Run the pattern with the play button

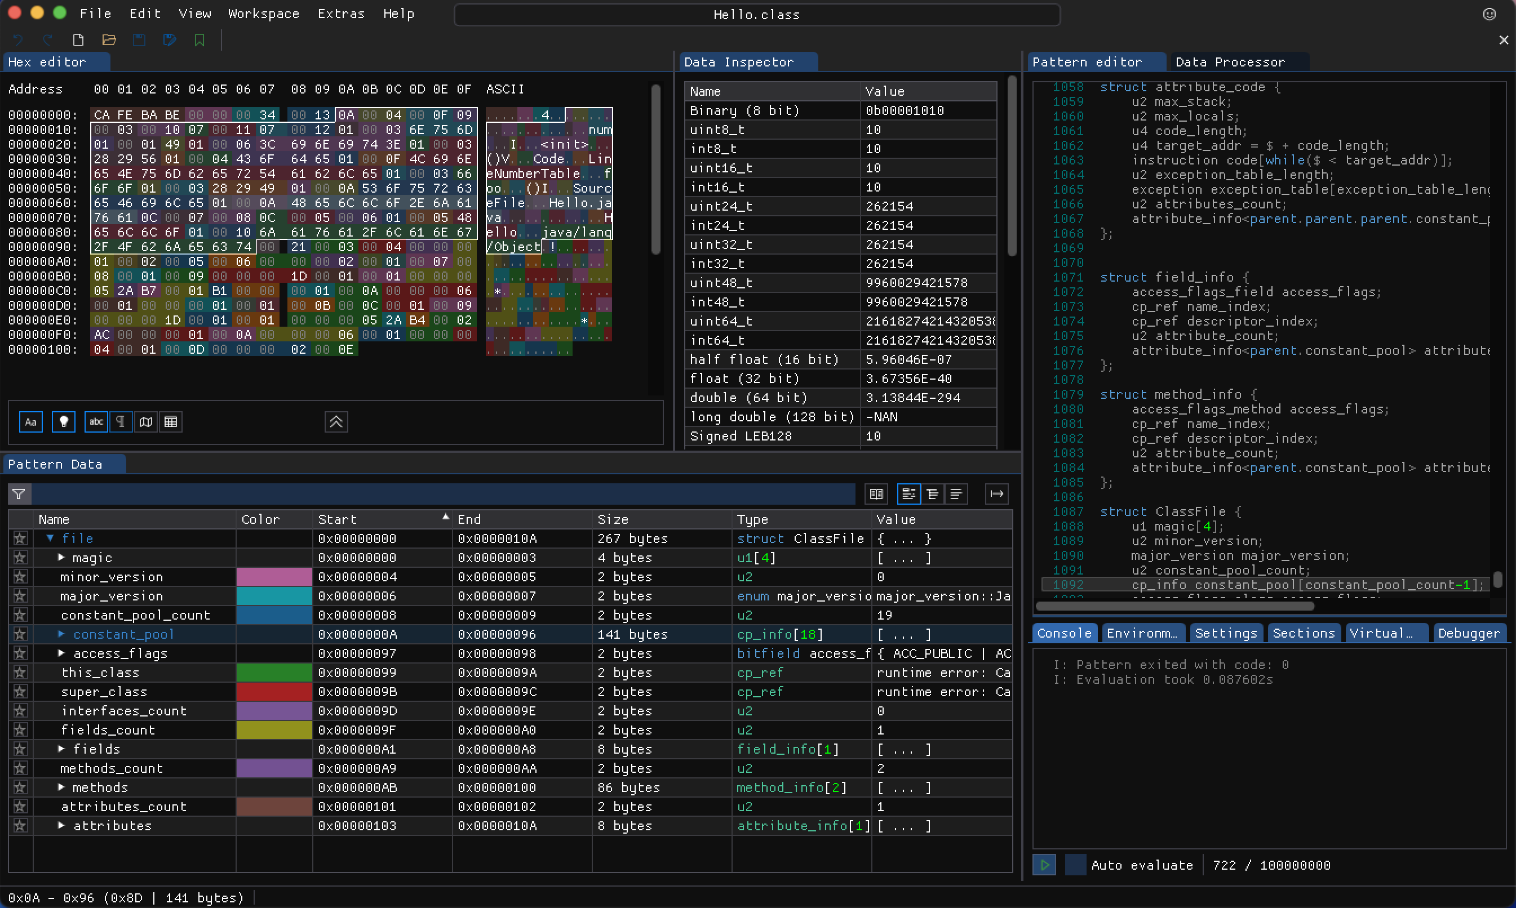pos(1044,865)
